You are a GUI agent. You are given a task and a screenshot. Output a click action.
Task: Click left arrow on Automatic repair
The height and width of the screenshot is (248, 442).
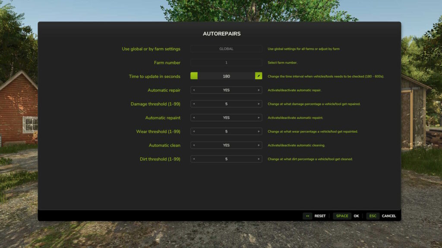pos(194,90)
